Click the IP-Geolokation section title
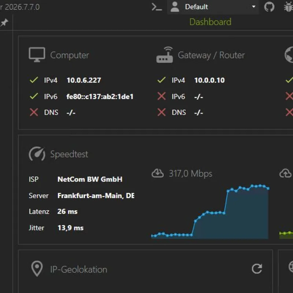The height and width of the screenshot is (293, 293). 79,270
